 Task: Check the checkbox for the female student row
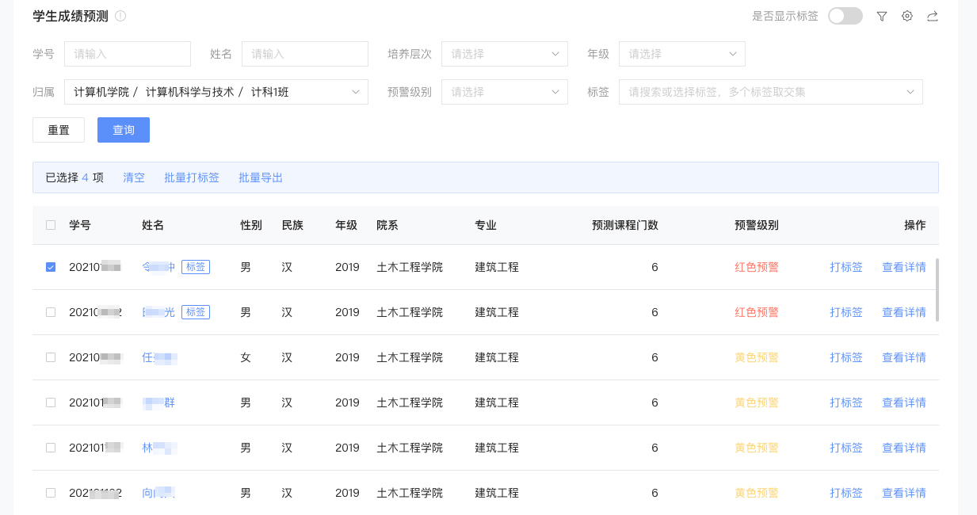tap(51, 357)
